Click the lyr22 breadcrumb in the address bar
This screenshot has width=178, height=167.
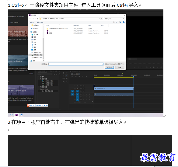point(62,19)
